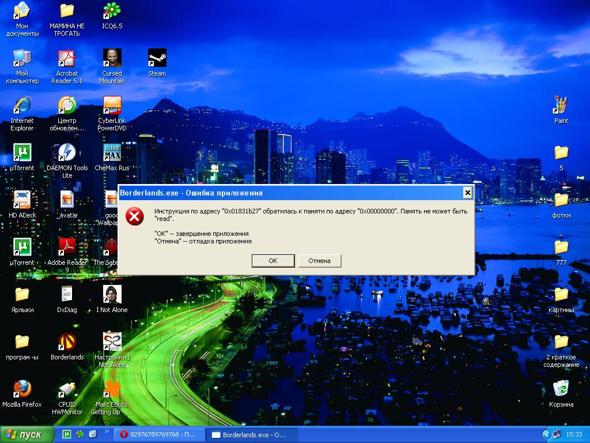This screenshot has width=590, height=443.
Task: Click Отмена to debug the application
Action: [319, 261]
